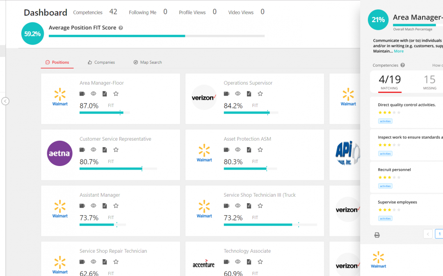
Task: Click the More link in position description
Action: [399, 51]
